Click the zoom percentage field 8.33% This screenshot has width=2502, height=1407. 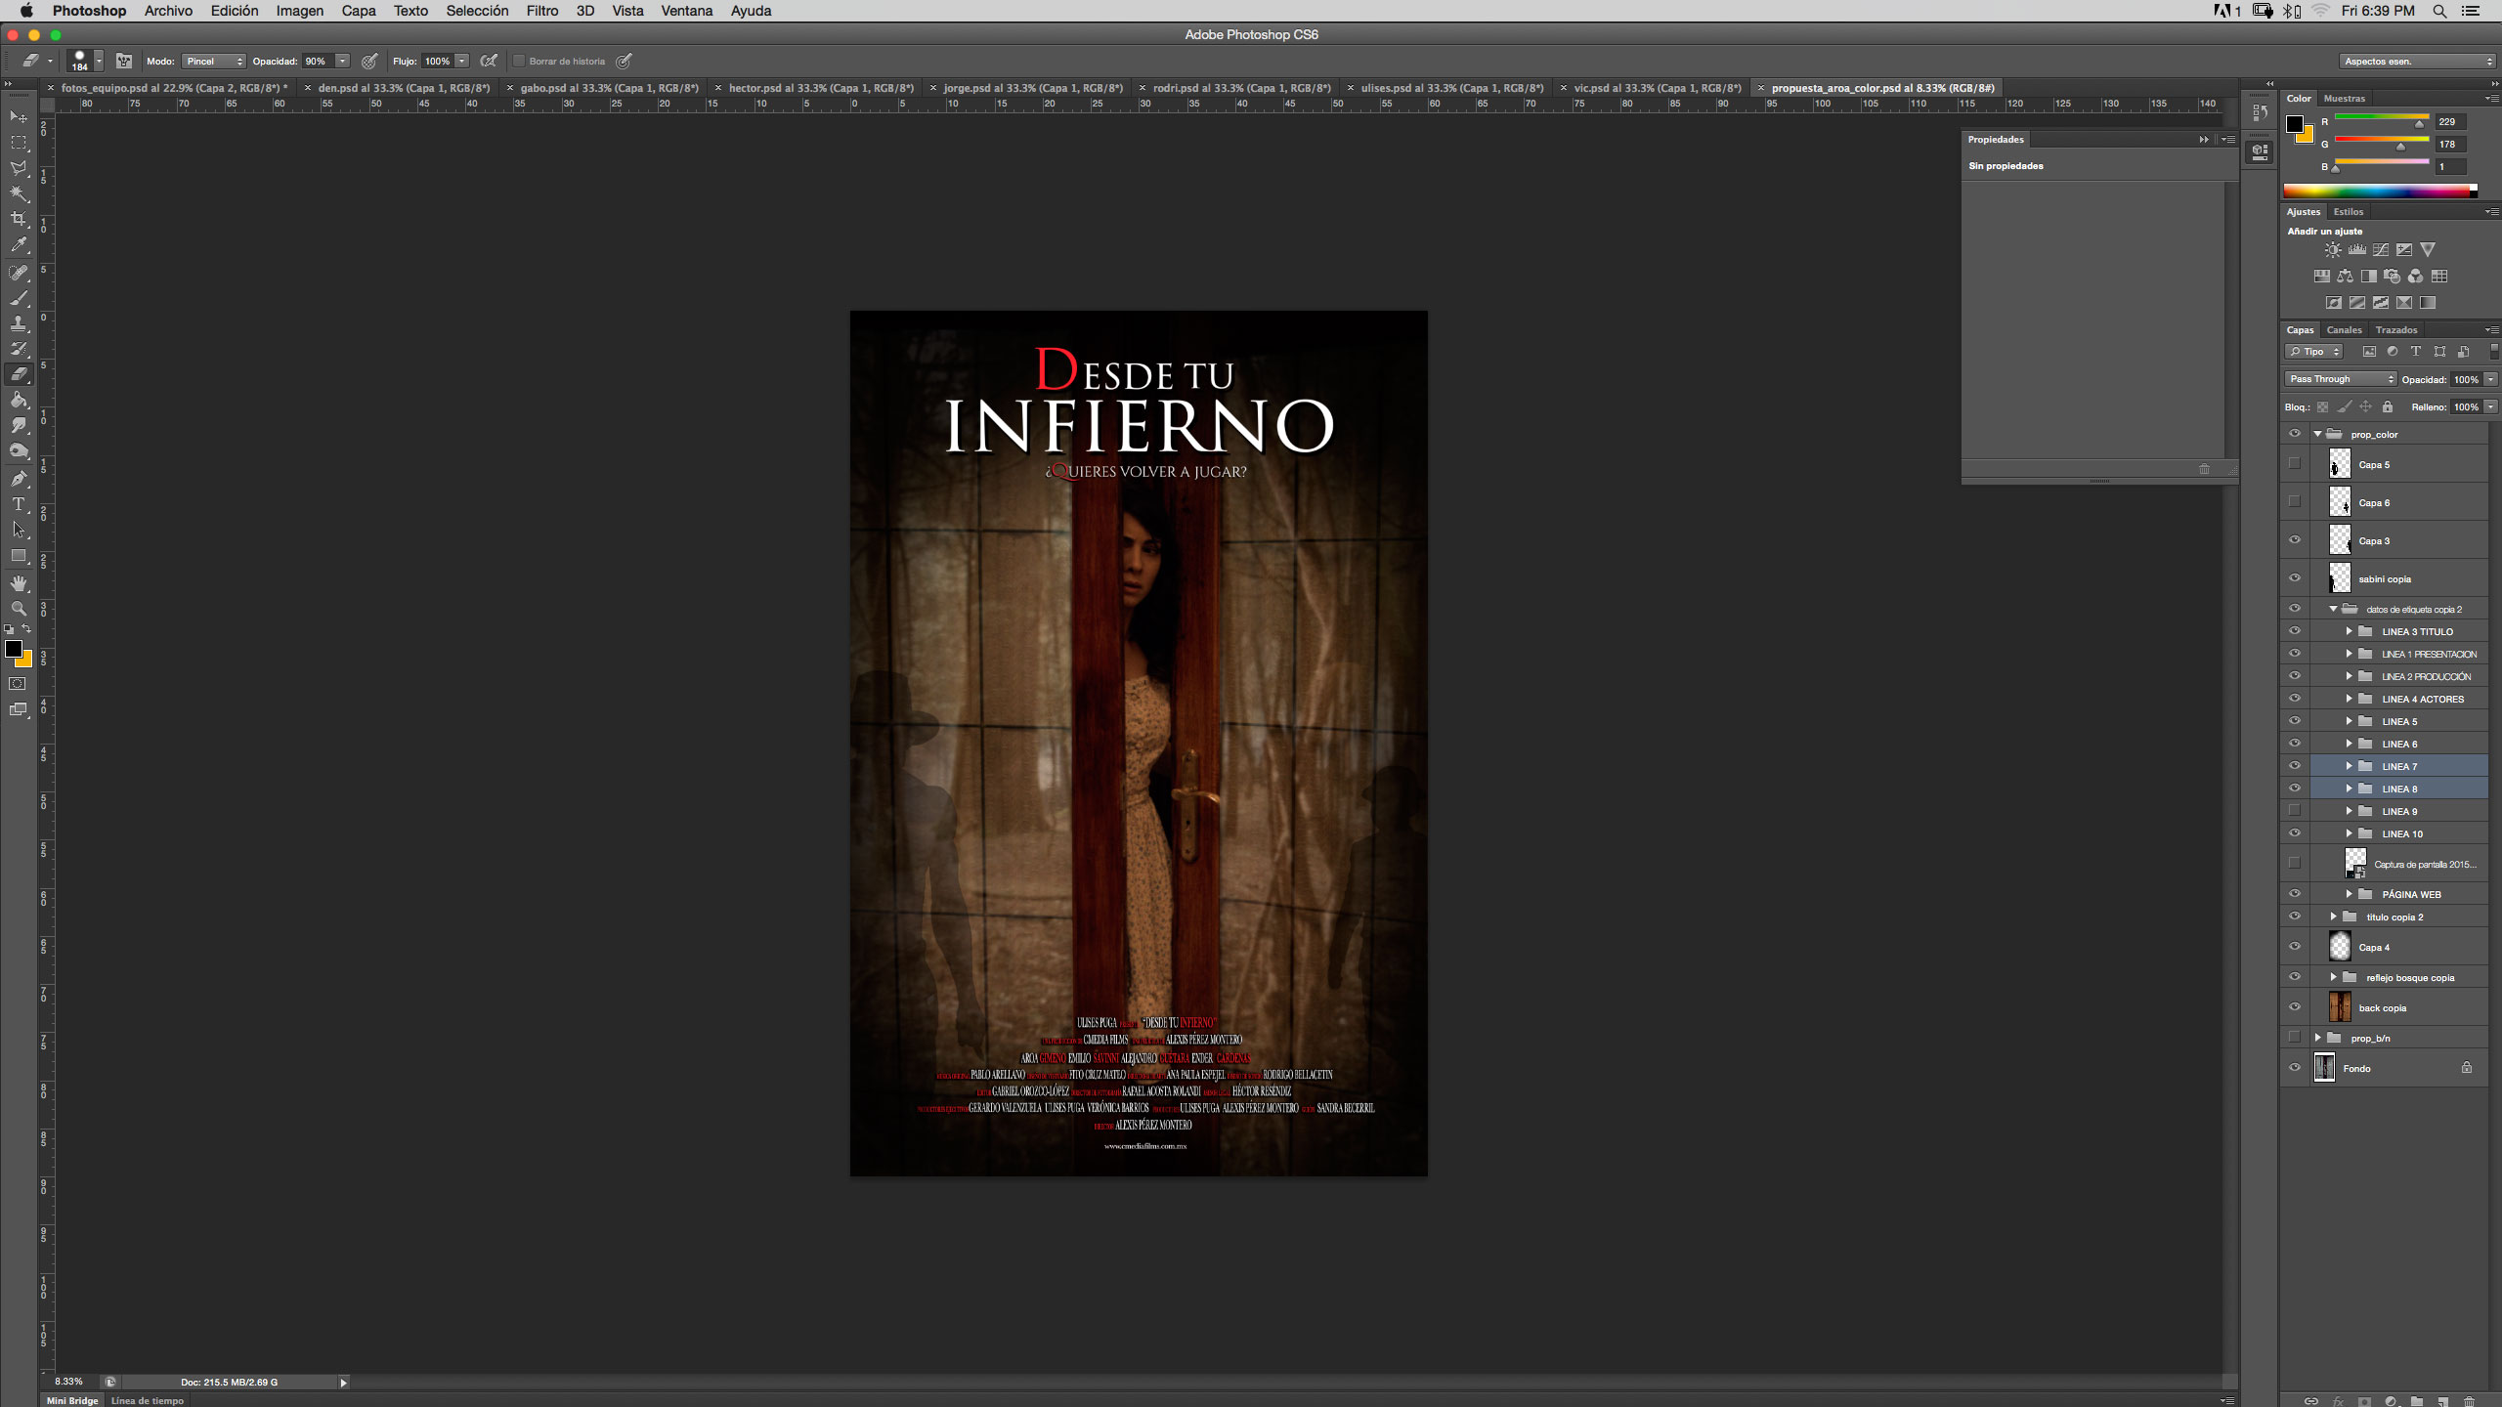69,1382
